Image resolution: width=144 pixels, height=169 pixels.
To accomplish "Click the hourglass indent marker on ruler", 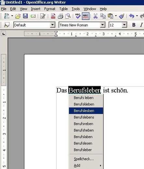I will coord(56,34).
